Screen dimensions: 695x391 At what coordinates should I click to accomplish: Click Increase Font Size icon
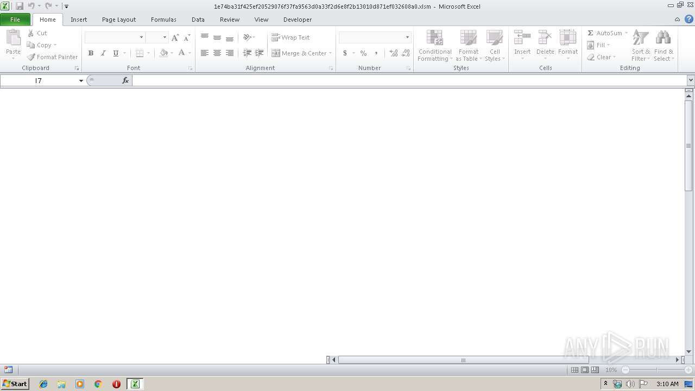(x=175, y=37)
